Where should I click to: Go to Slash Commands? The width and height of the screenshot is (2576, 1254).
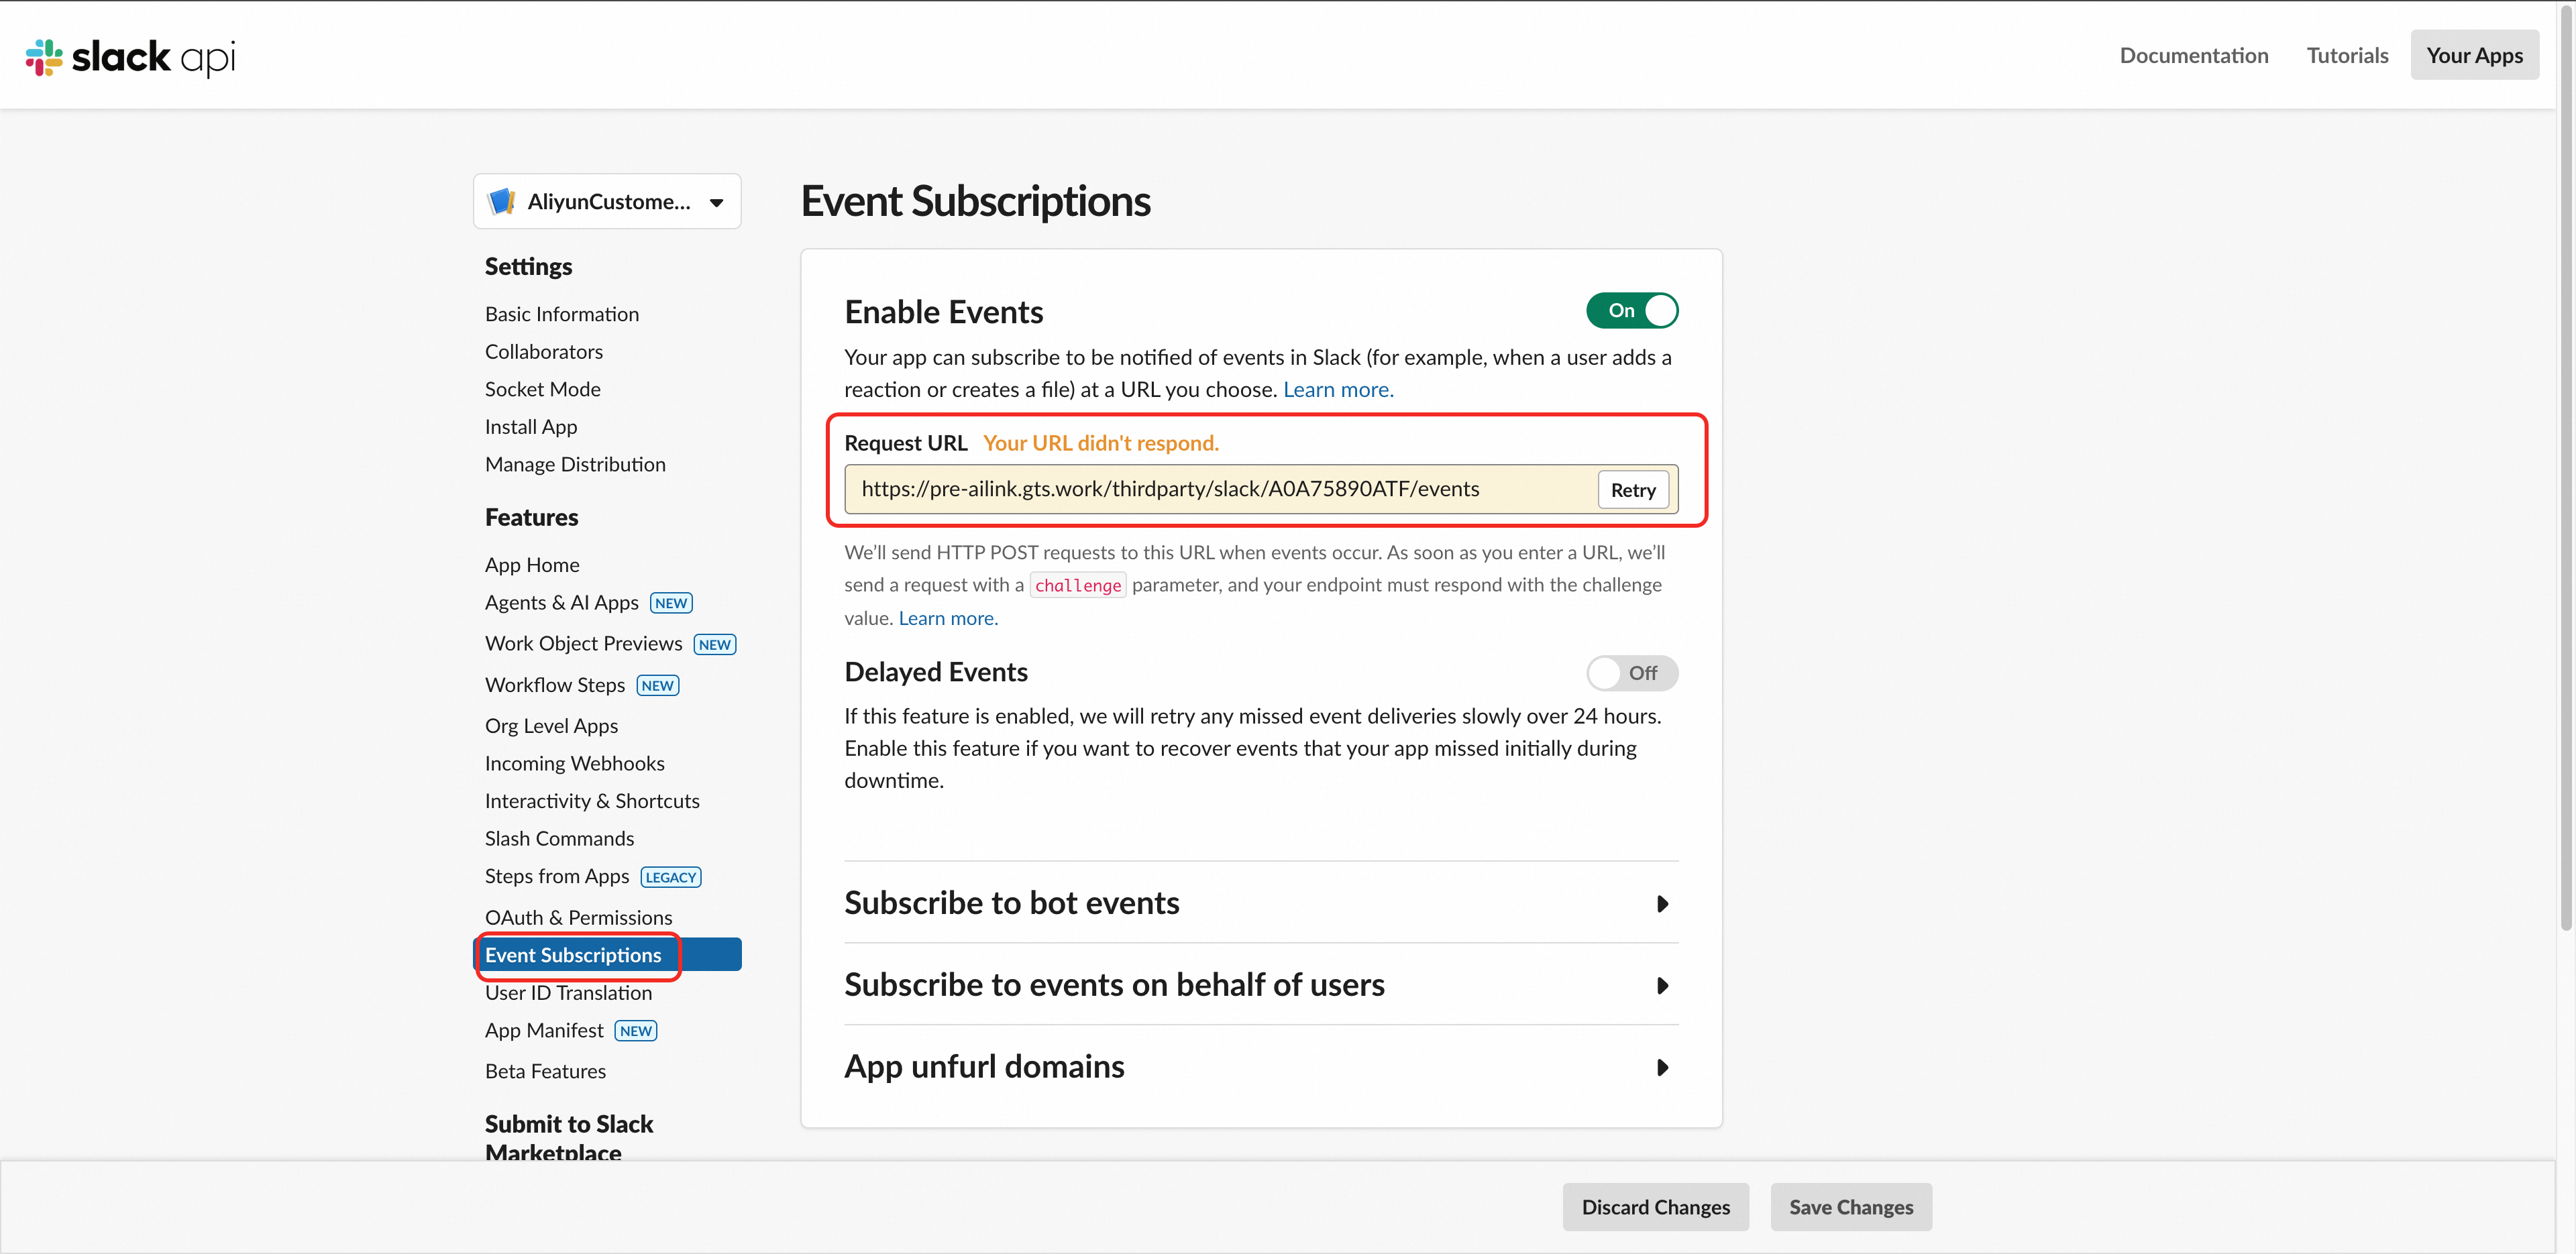pos(559,839)
